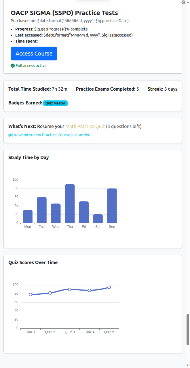Select the Quiz 3 score point
The height and width of the screenshot is (368, 190).
70,289
